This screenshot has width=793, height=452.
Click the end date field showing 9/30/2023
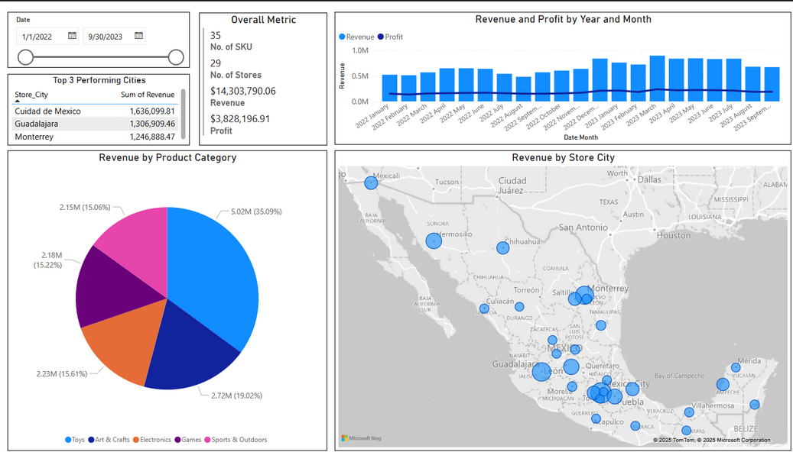(x=106, y=36)
